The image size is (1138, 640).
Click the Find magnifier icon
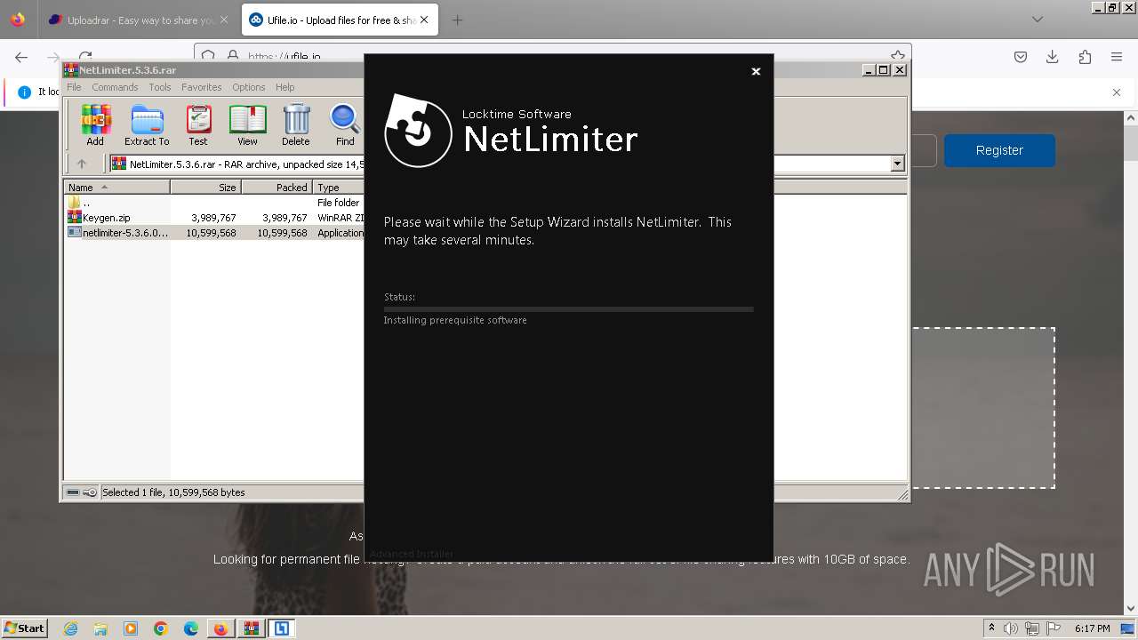[x=345, y=124]
